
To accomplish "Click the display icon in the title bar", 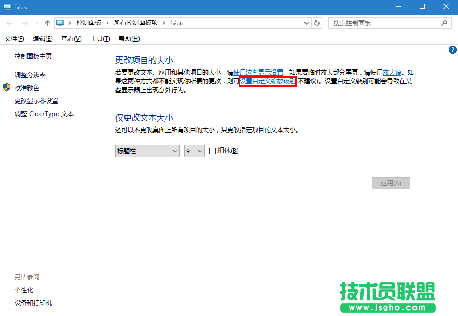I will (x=6, y=6).
